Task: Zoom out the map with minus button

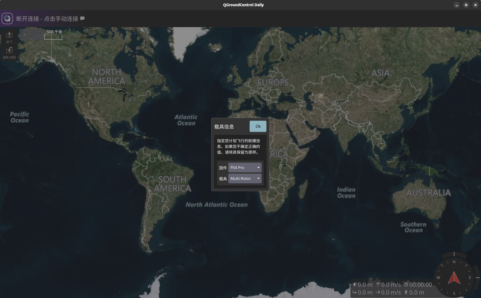Action: pos(38,35)
